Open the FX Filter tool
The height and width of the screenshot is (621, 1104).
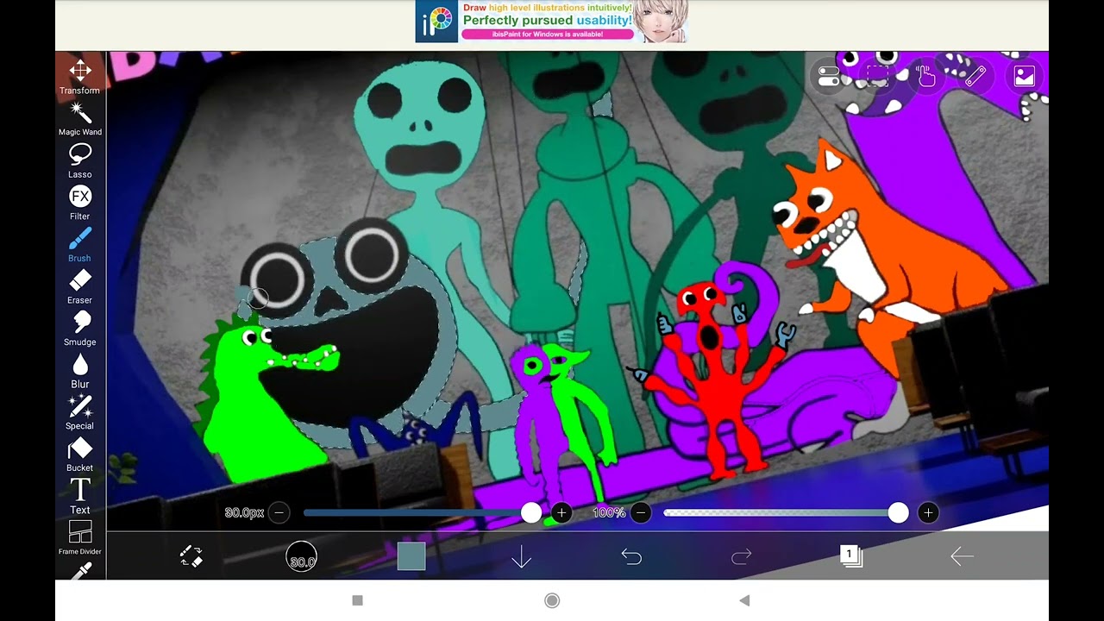coord(79,203)
